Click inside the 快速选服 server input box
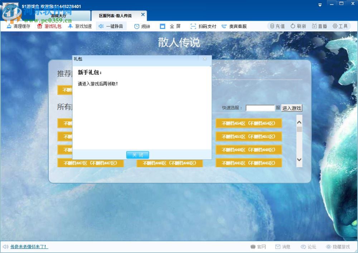 tap(260, 108)
